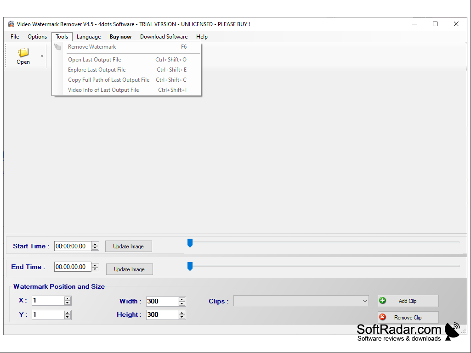
Task: Click the Y position field
Action: tap(48, 314)
